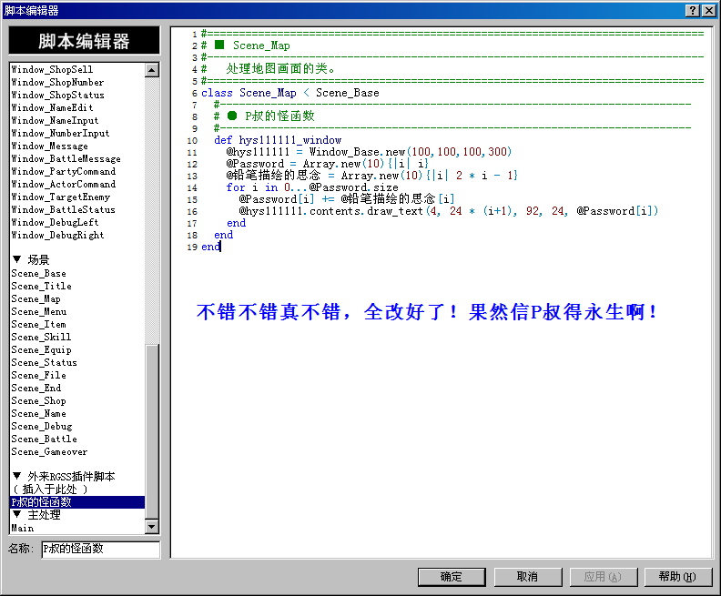Viewport: 721px width, 596px height.
Task: Click the title bar question mark help icon
Action: [693, 11]
